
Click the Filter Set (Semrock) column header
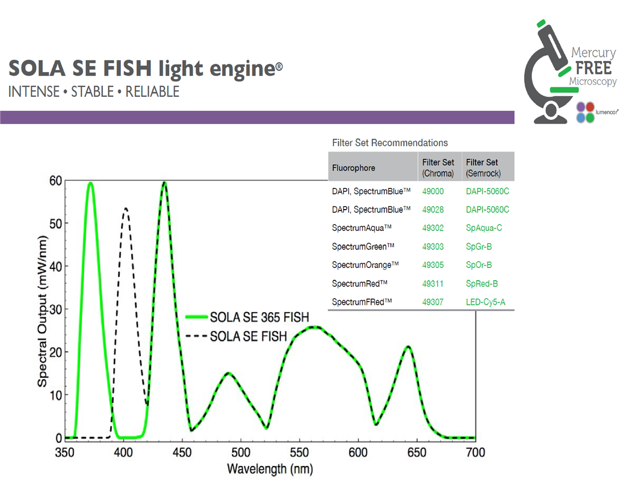pyautogui.click(x=483, y=168)
